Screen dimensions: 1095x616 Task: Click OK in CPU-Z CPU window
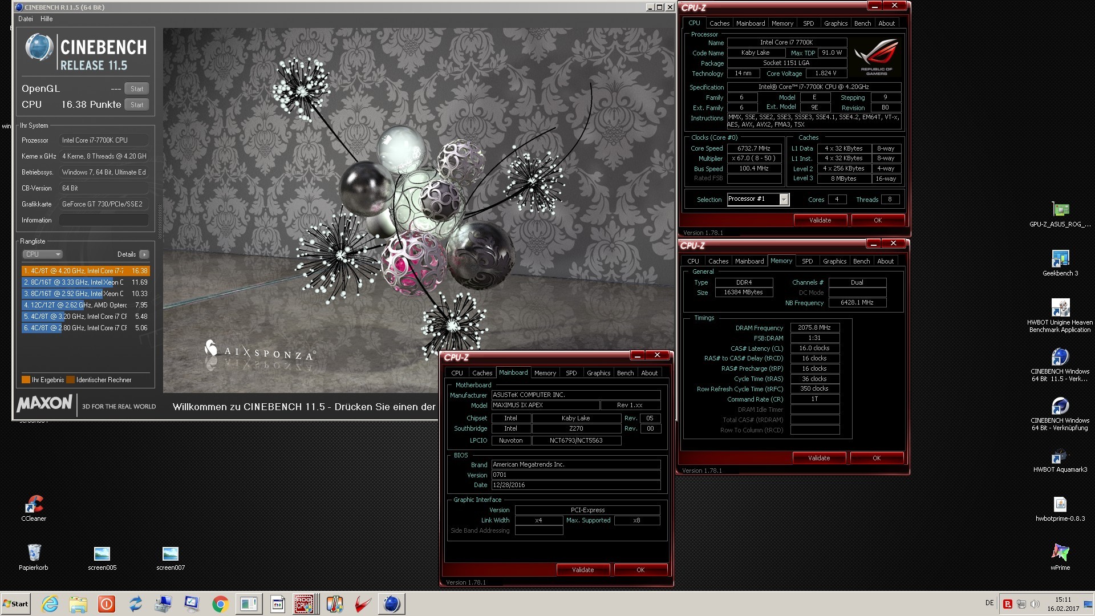[x=878, y=220]
